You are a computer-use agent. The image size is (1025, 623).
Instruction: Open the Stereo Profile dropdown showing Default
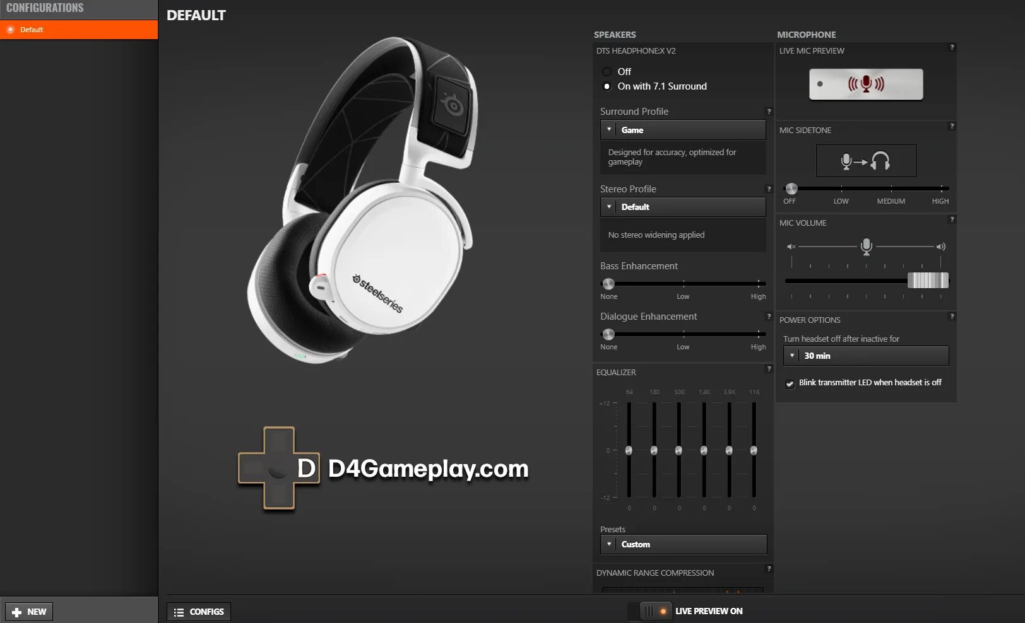pos(683,207)
